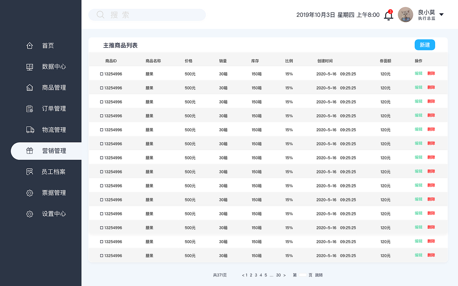This screenshot has height=286, width=458.
Task: Select the checkbox in the second table row
Action: pyautogui.click(x=102, y=87)
